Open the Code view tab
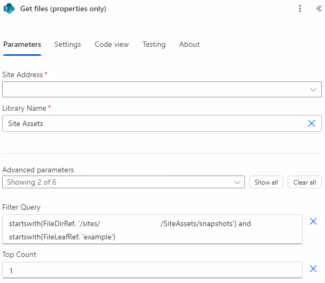Screen dimensions: 325x283 [112, 44]
